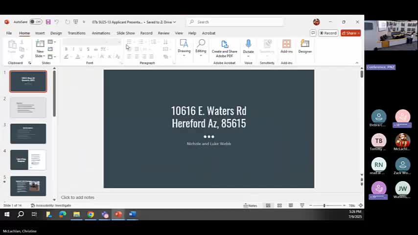
Task: Adjust the zoom slider handle
Action: click(x=324, y=206)
